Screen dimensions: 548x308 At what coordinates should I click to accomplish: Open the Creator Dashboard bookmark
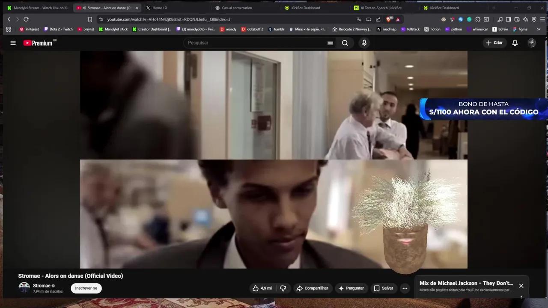(x=152, y=29)
